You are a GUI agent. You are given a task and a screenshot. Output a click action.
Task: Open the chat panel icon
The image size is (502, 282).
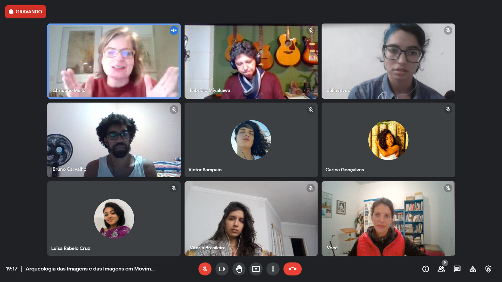pos(457,269)
